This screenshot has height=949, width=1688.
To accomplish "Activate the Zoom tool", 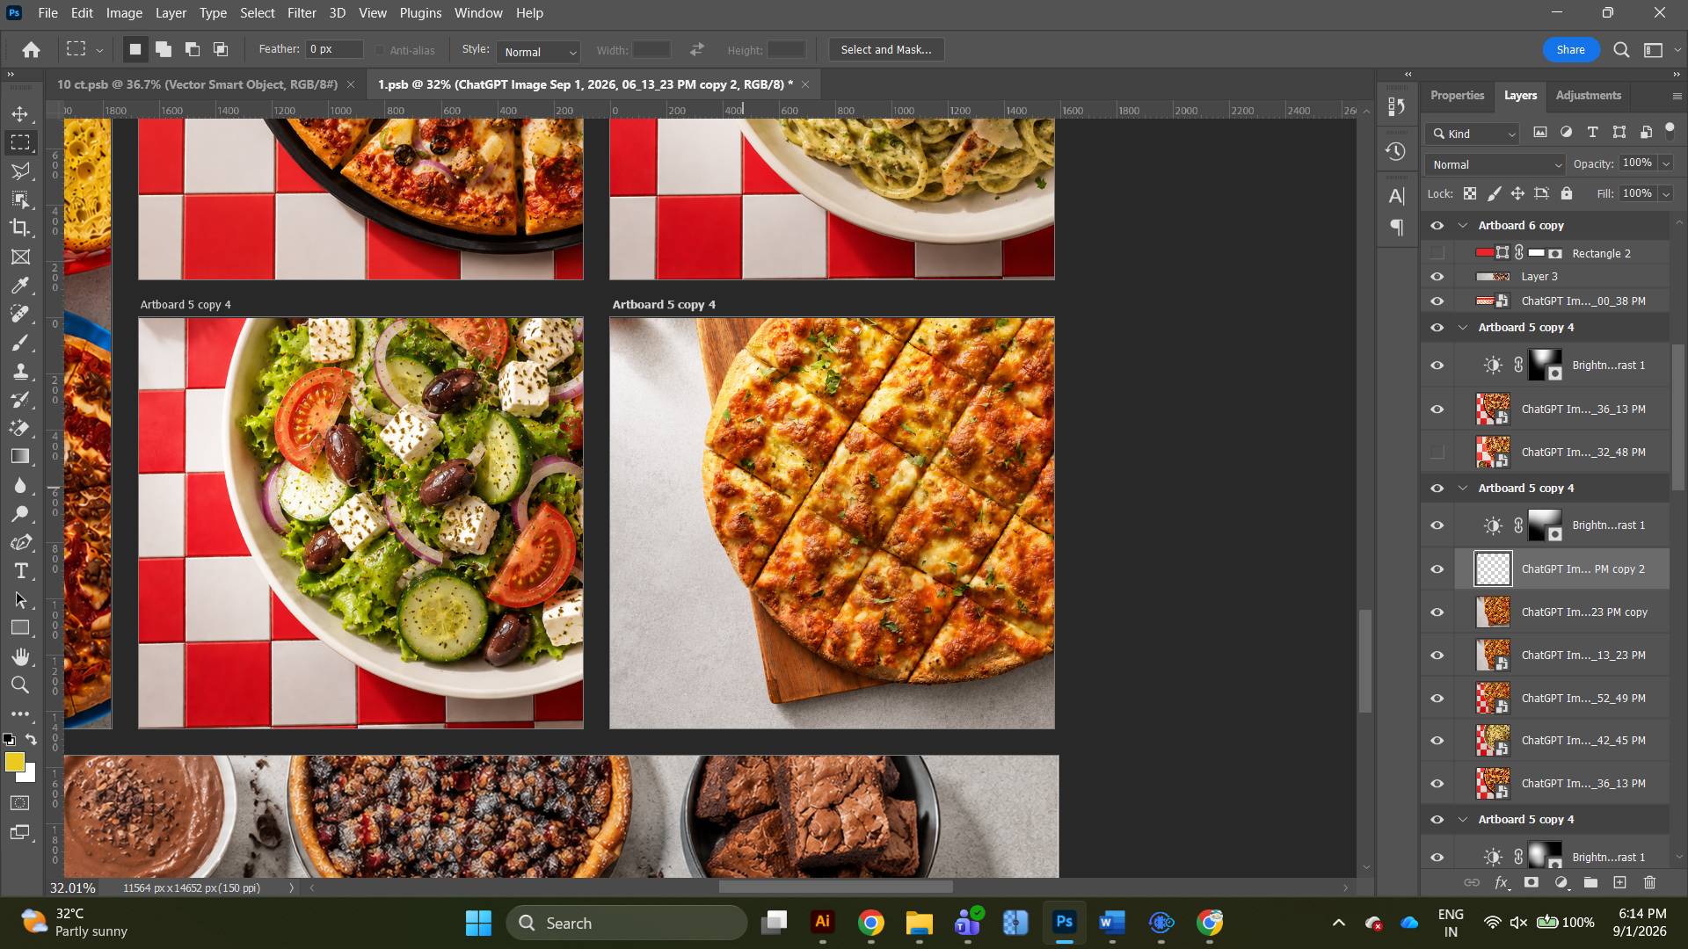I will 20,685.
